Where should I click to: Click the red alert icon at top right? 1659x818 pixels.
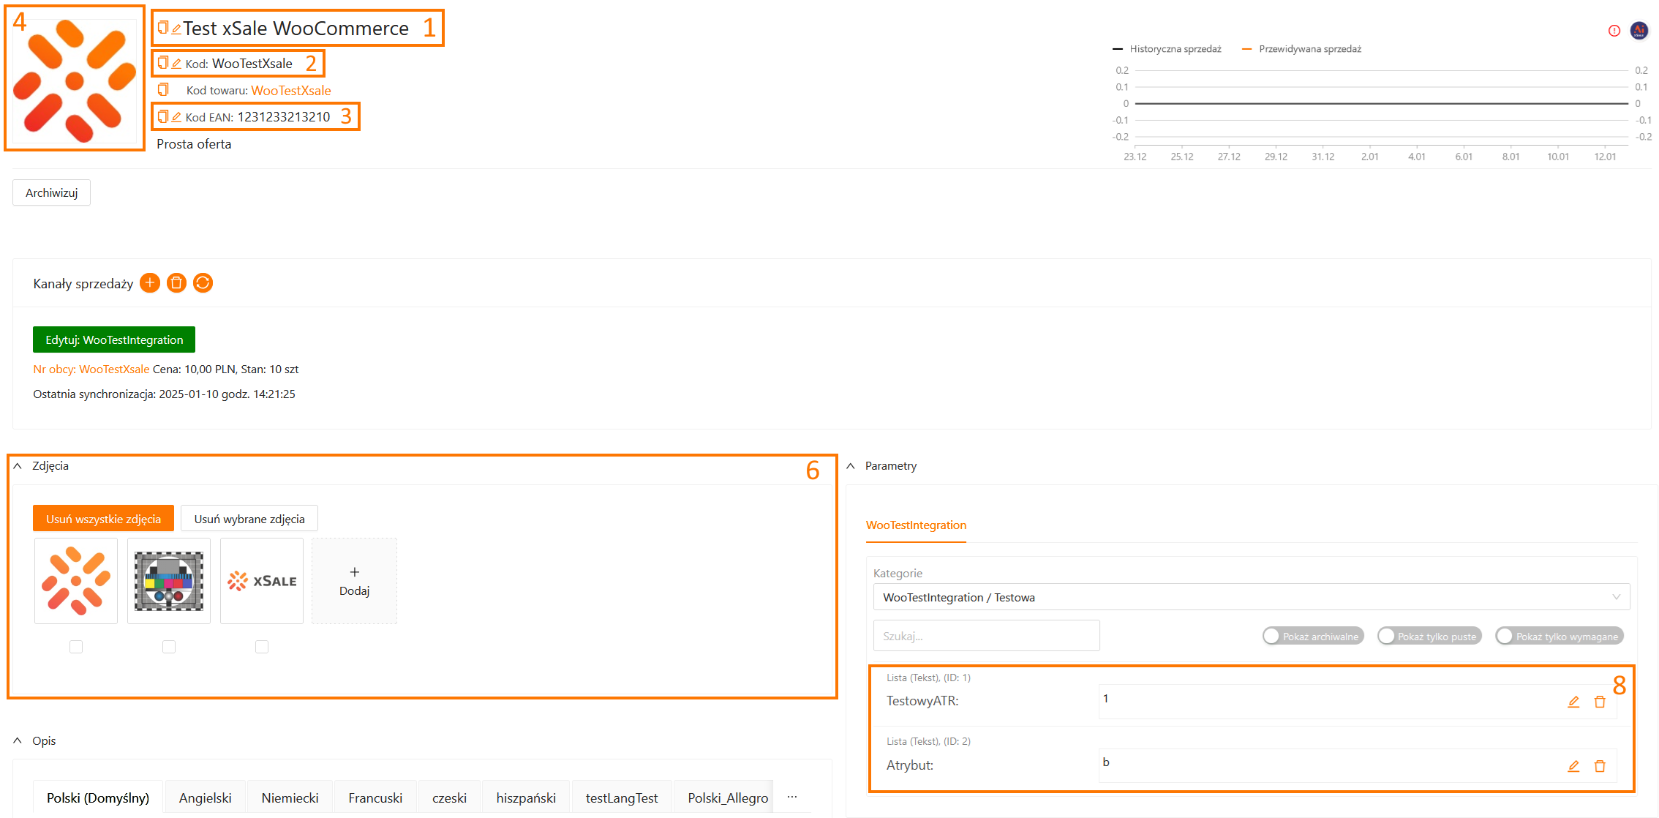[1614, 31]
